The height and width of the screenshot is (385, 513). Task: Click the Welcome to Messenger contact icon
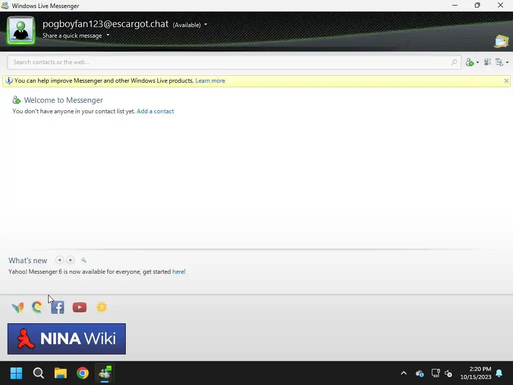(17, 100)
